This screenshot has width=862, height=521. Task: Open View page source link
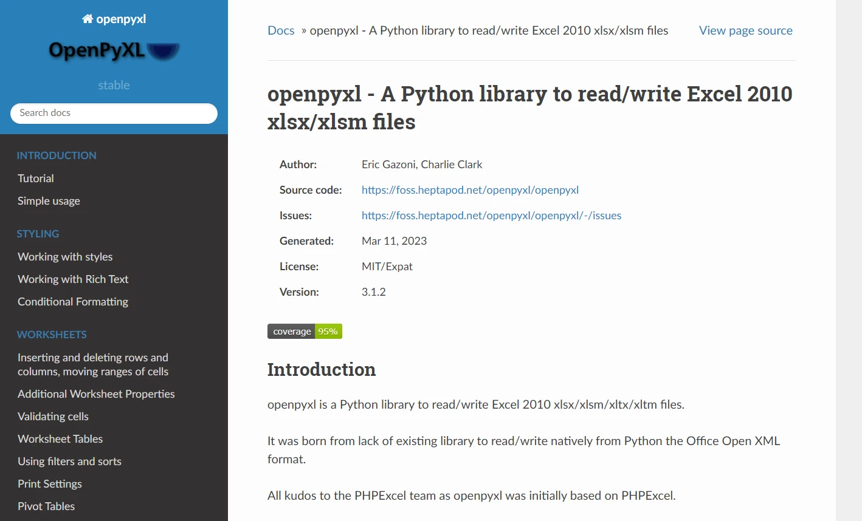(745, 30)
